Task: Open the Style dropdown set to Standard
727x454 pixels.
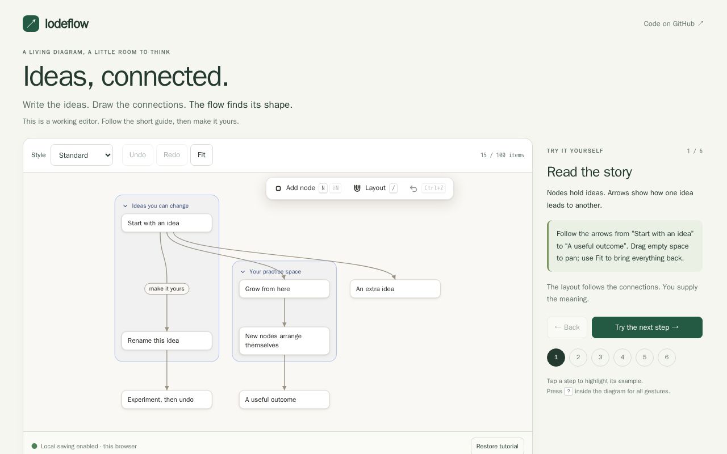Action: tap(82, 155)
